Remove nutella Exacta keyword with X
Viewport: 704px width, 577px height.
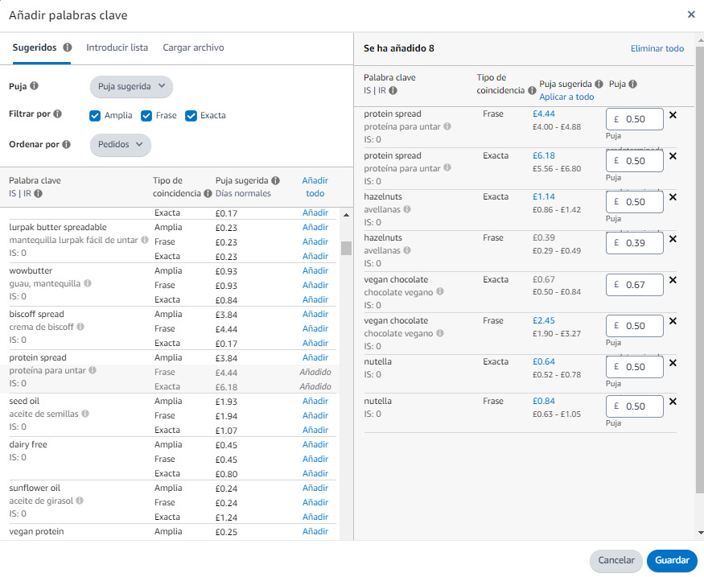[x=673, y=363]
